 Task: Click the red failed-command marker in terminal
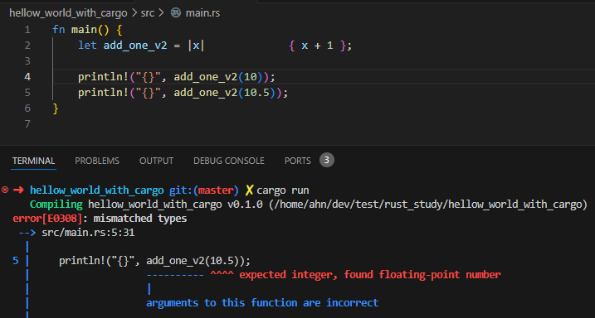click(4, 190)
